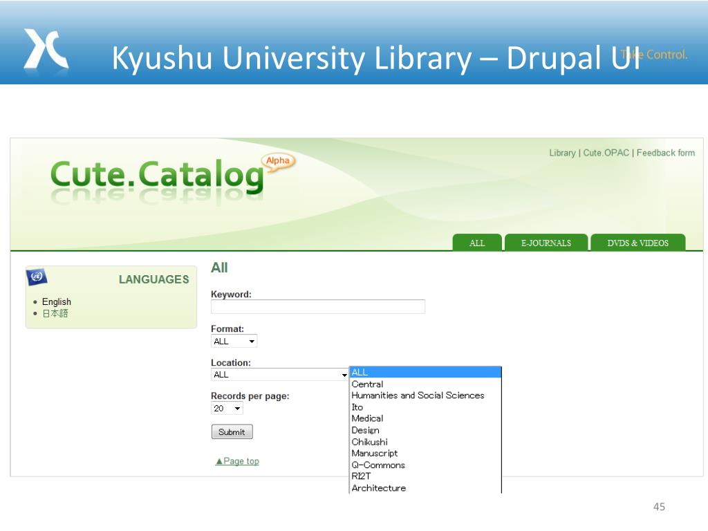Open the Feedback form link

pos(666,153)
